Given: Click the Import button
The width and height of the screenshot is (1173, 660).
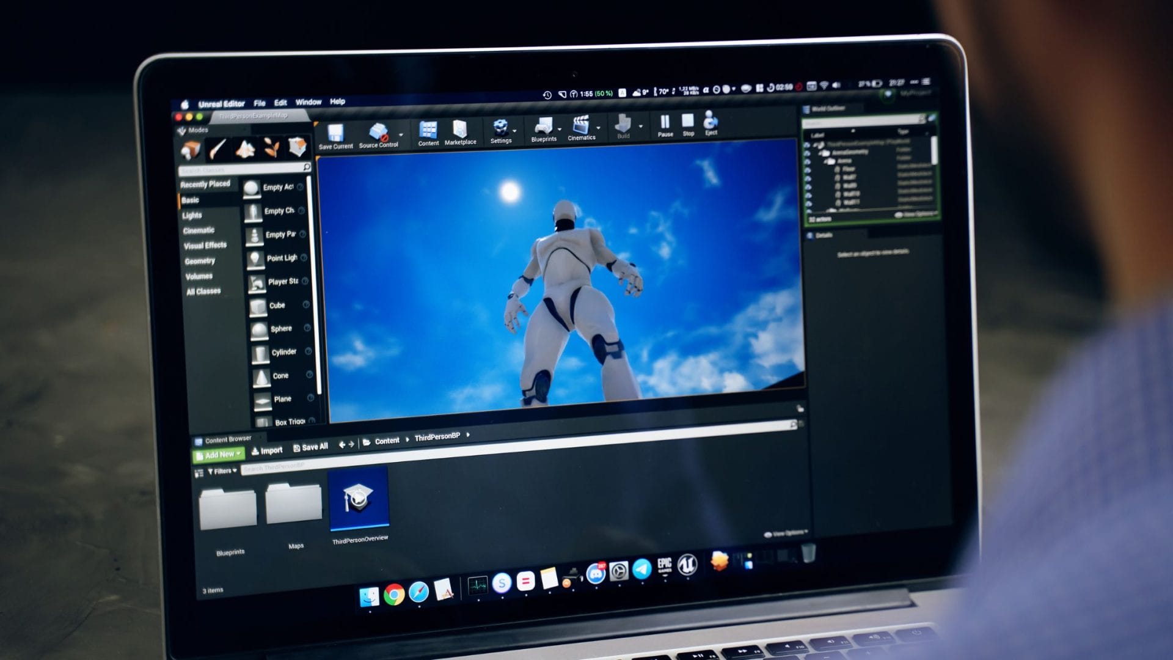Looking at the screenshot, I should (267, 449).
